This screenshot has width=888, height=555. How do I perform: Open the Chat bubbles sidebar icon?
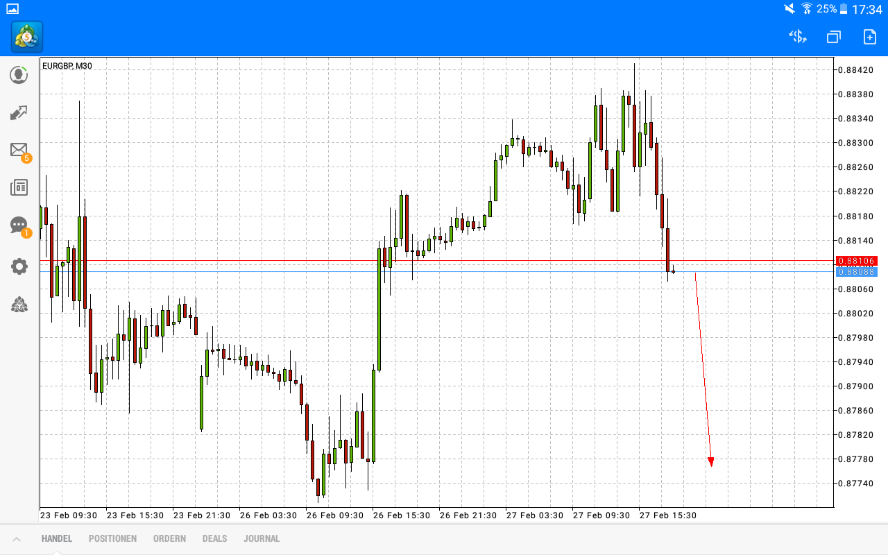19,226
